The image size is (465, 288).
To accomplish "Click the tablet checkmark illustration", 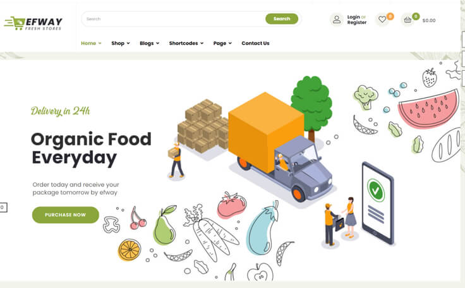I will 378,203.
